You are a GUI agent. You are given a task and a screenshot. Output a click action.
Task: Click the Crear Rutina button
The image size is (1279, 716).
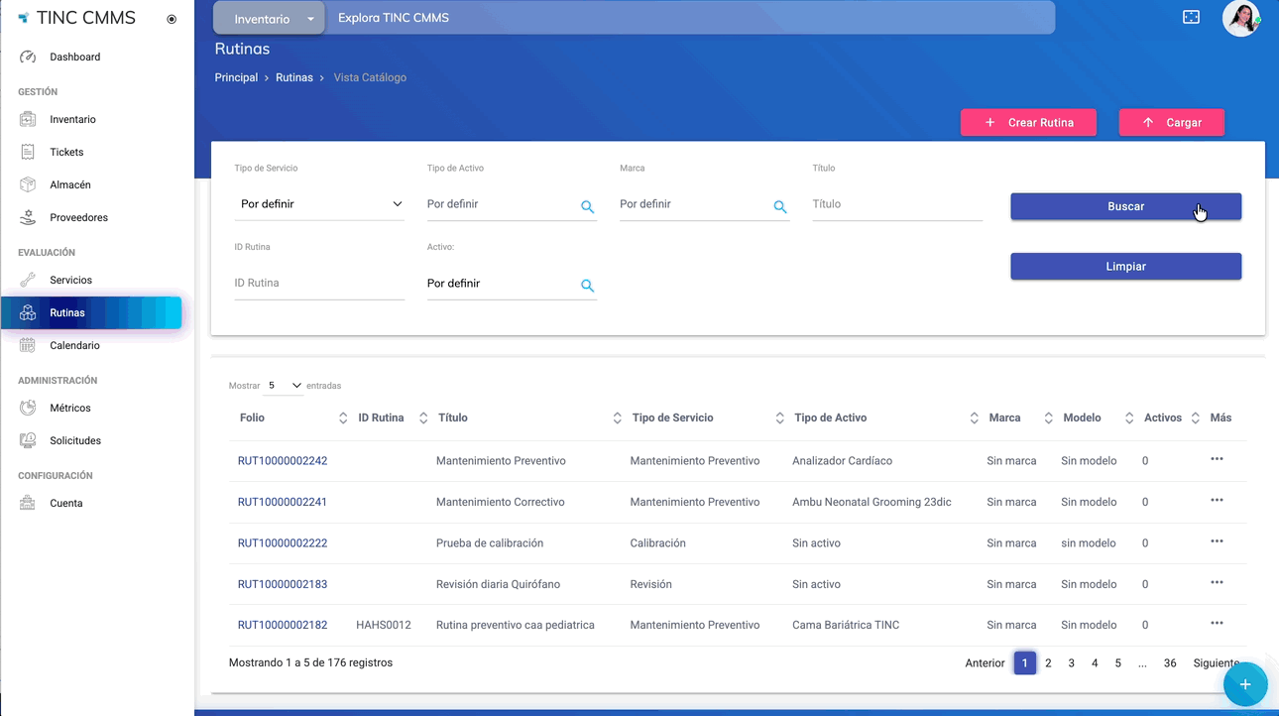[x=1028, y=123]
